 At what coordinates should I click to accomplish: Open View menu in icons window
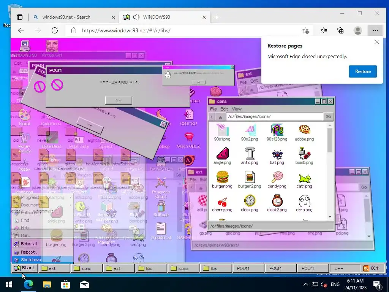[237, 109]
